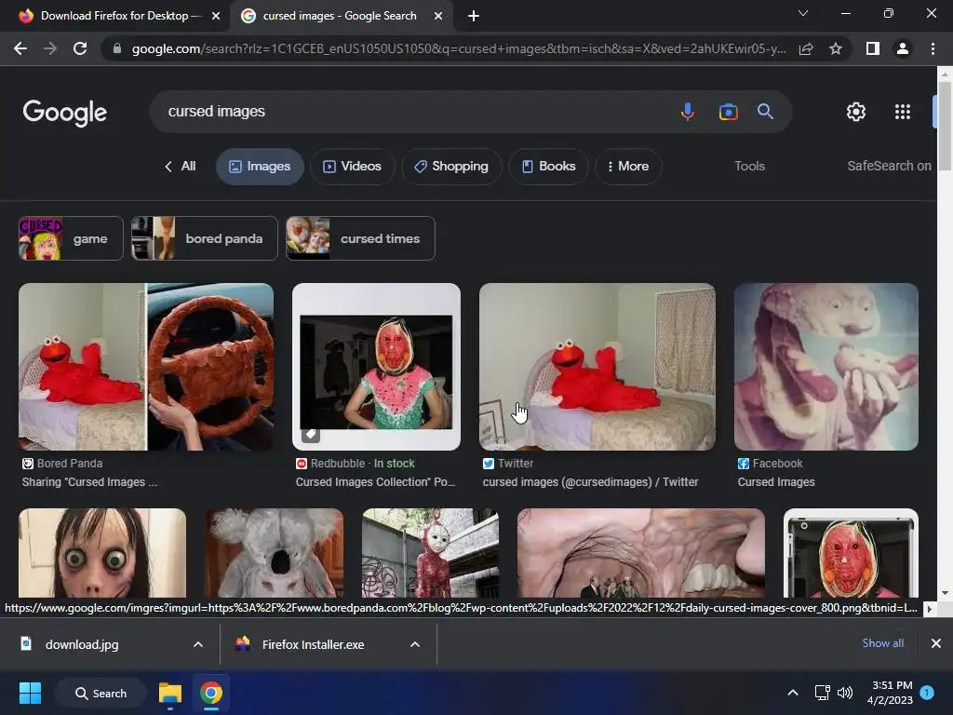Close the cursed images Google Search tab

pos(438,17)
